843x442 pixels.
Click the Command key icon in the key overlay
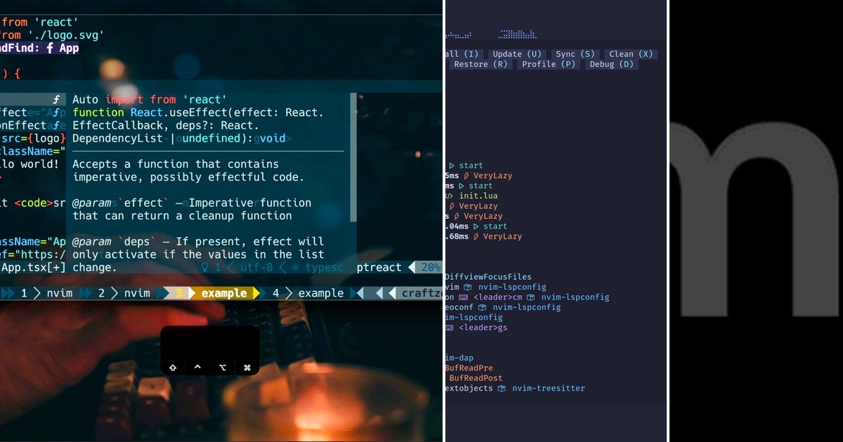click(x=247, y=367)
